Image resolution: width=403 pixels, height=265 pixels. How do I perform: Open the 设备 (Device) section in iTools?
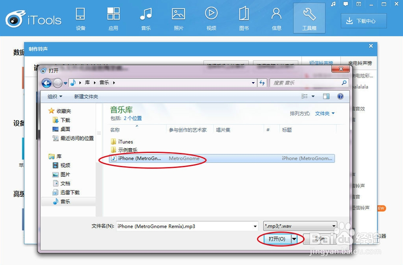point(81,19)
